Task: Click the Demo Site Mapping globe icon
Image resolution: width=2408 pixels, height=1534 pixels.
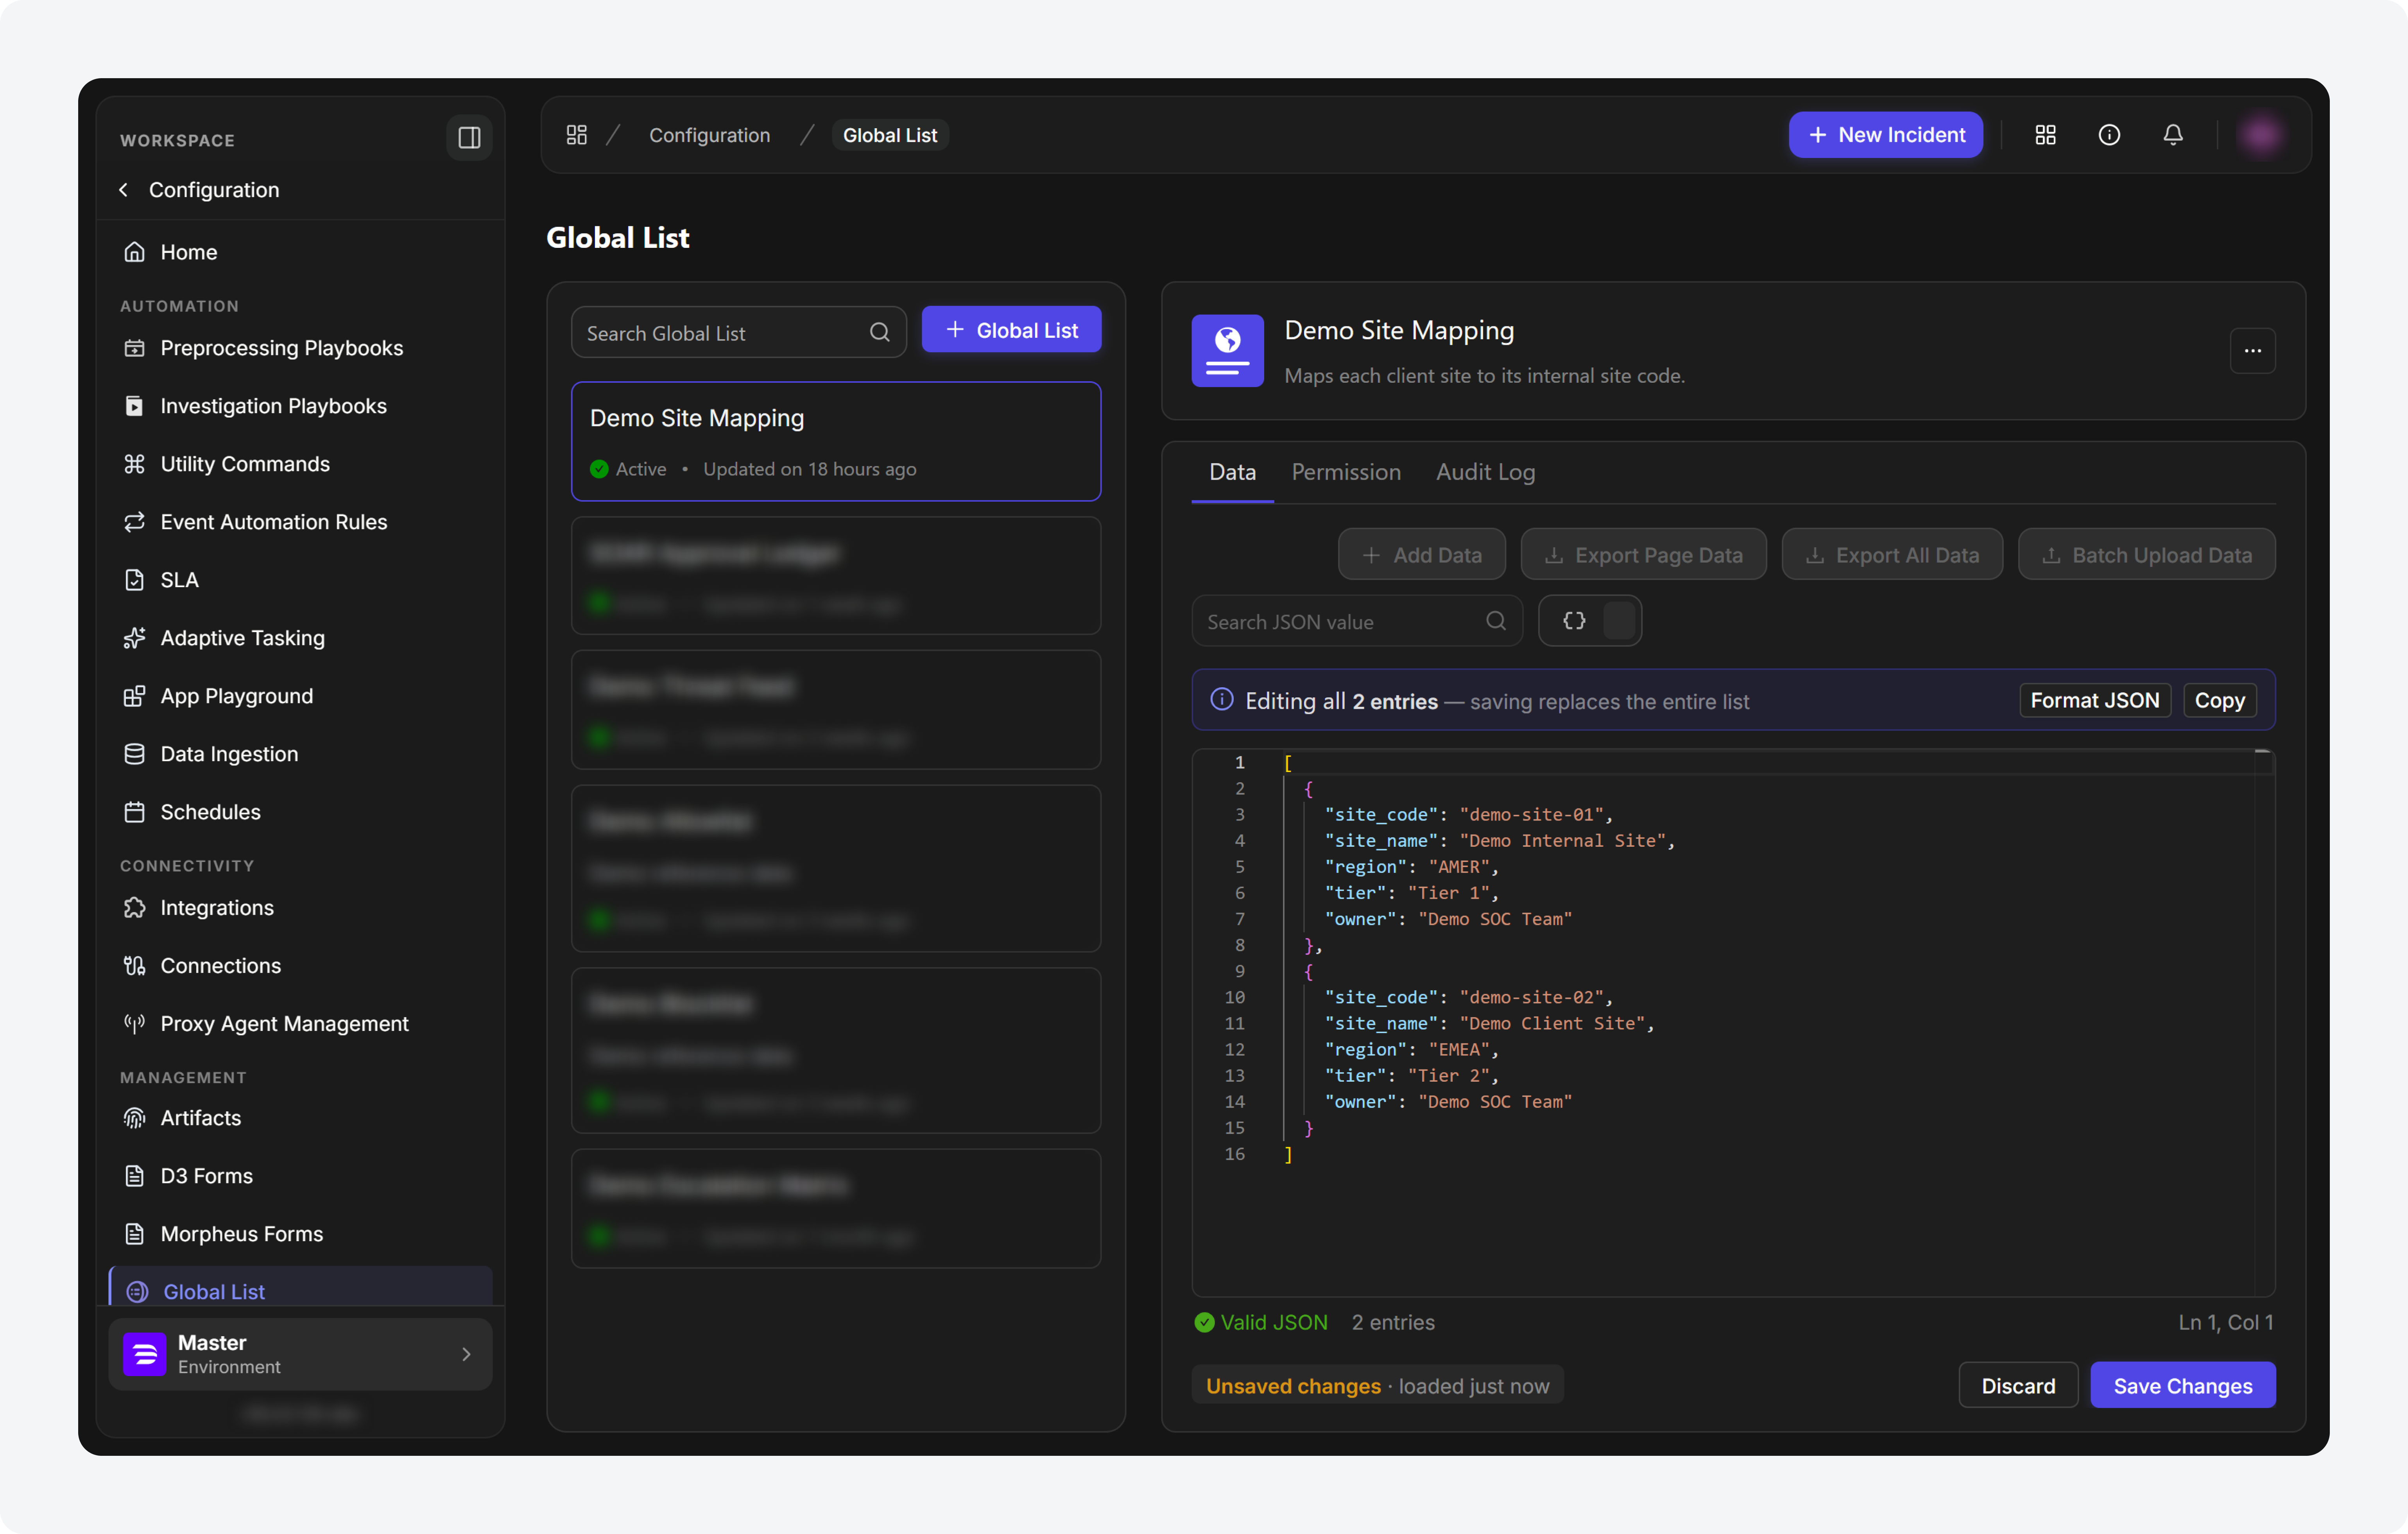Action: 1228,351
